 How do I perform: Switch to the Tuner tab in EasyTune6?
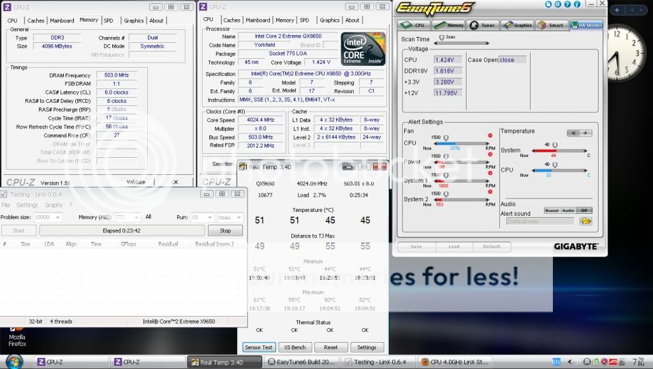click(483, 26)
